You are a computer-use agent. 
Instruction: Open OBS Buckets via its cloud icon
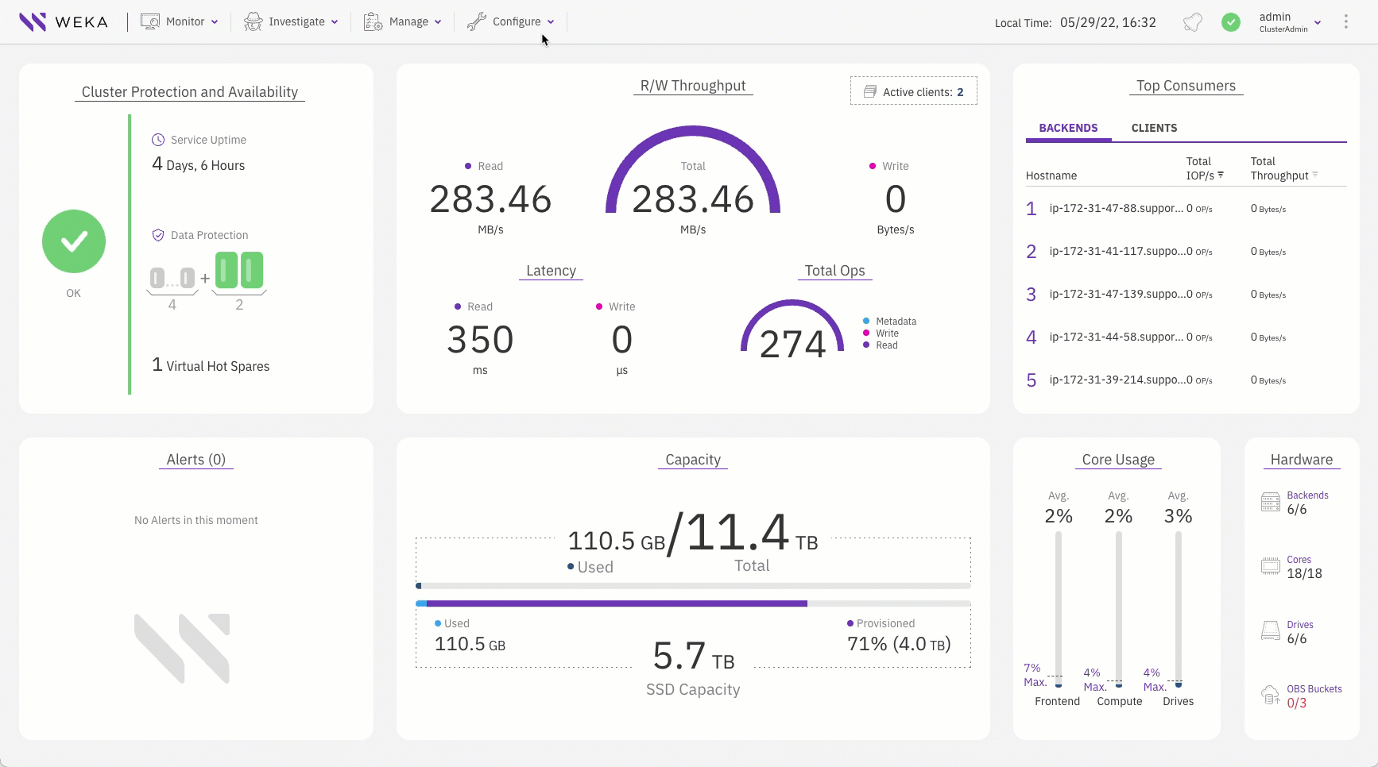(1270, 694)
